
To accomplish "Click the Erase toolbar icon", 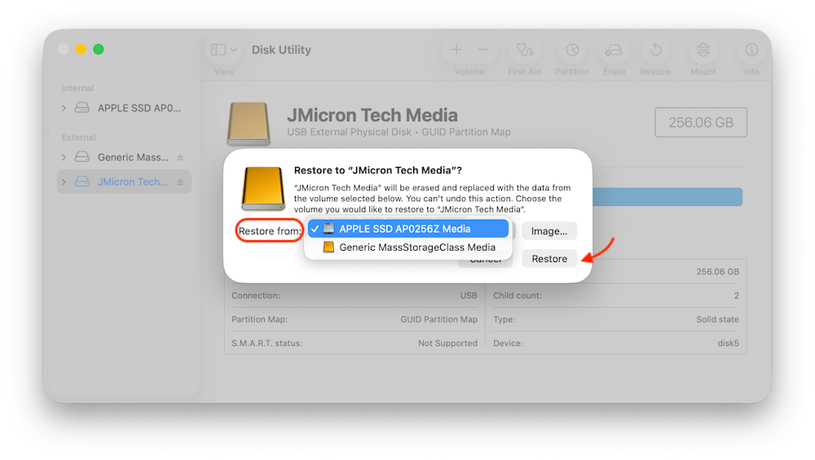I will 614,50.
